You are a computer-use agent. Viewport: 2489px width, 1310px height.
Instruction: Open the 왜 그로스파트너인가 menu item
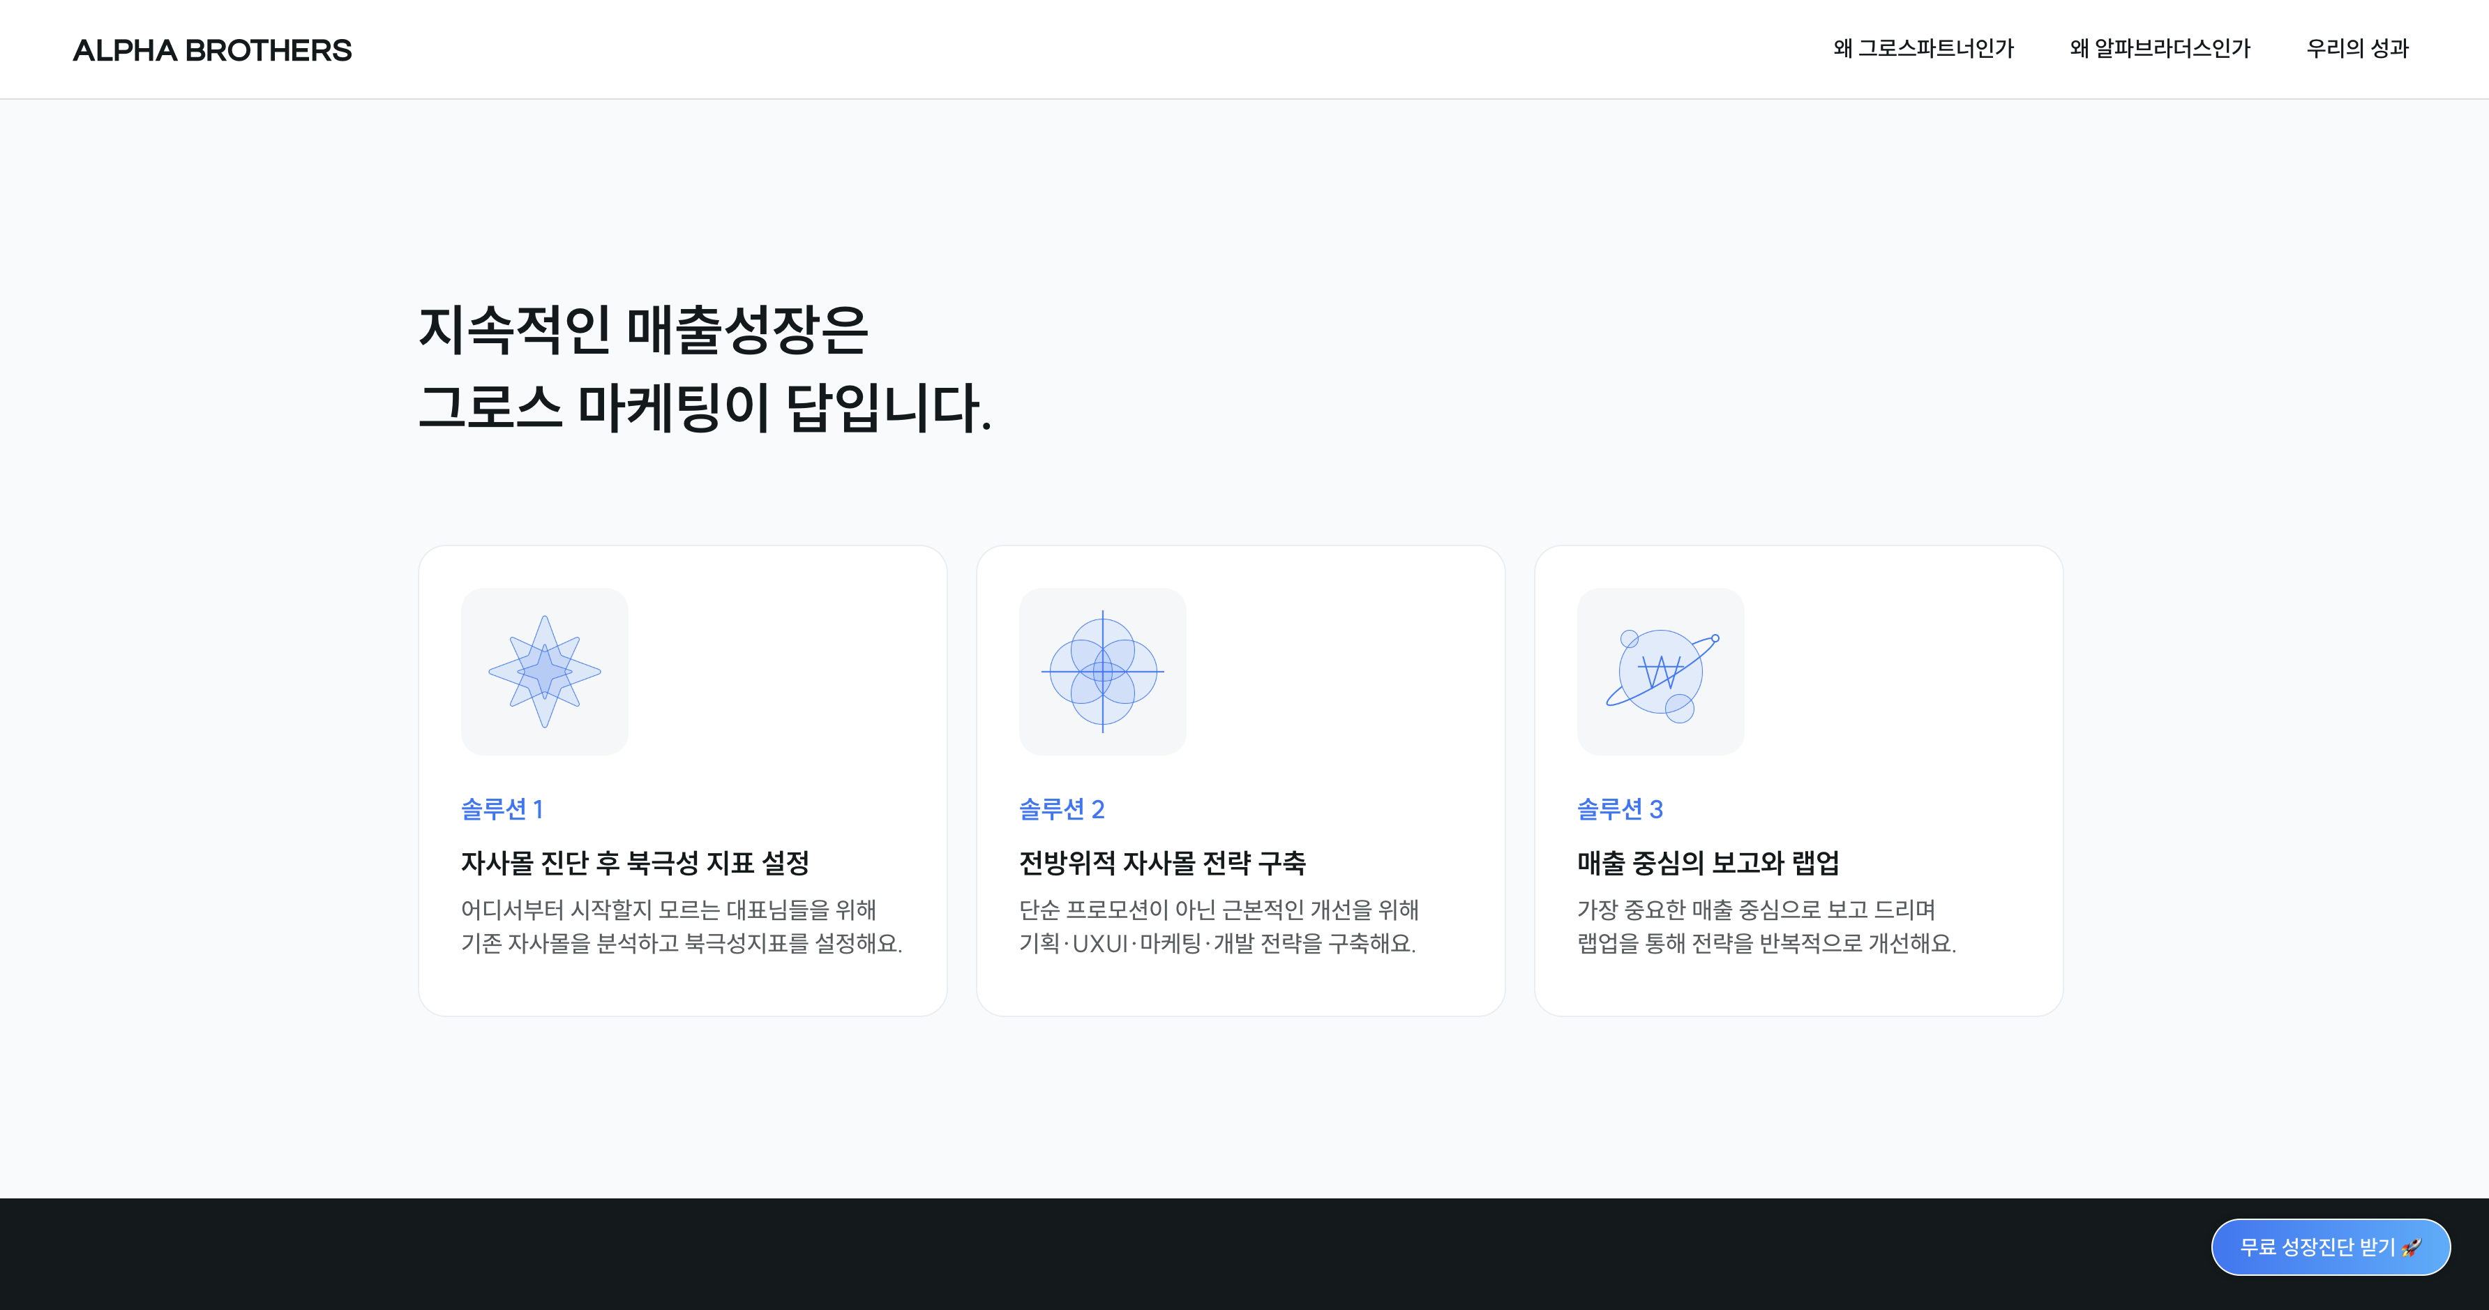pyautogui.click(x=1923, y=48)
